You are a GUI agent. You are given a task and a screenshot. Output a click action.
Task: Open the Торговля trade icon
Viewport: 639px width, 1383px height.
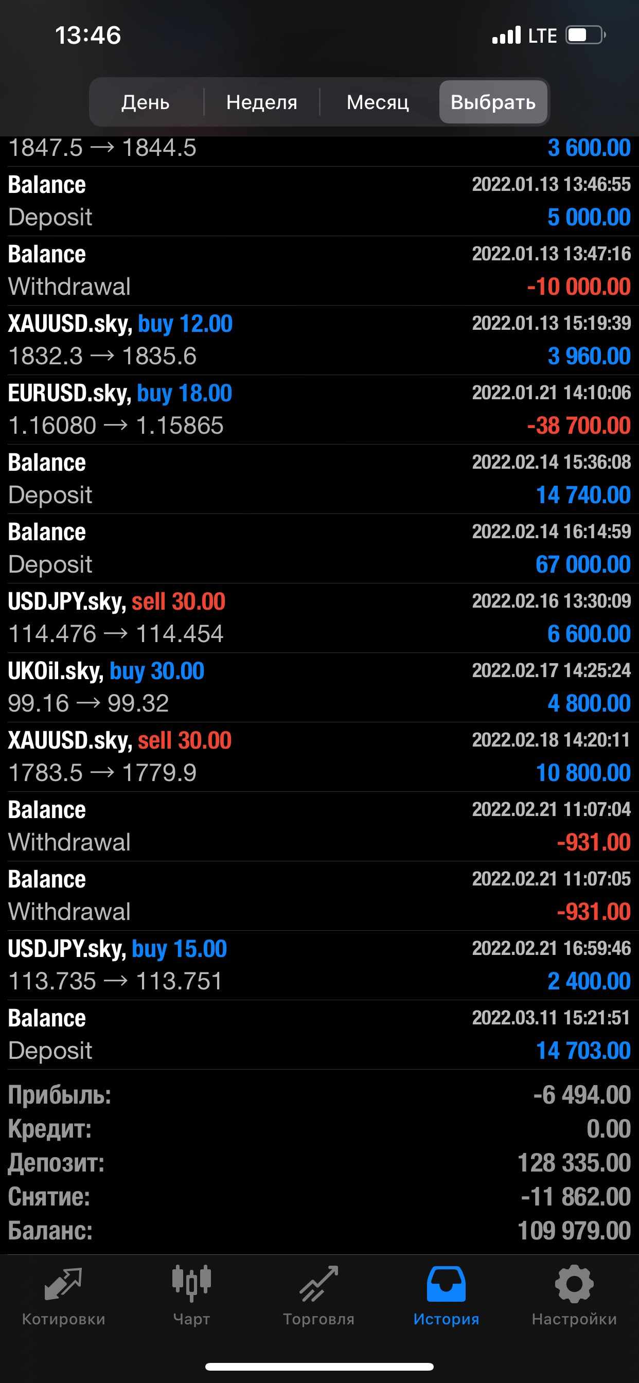pos(318,1284)
